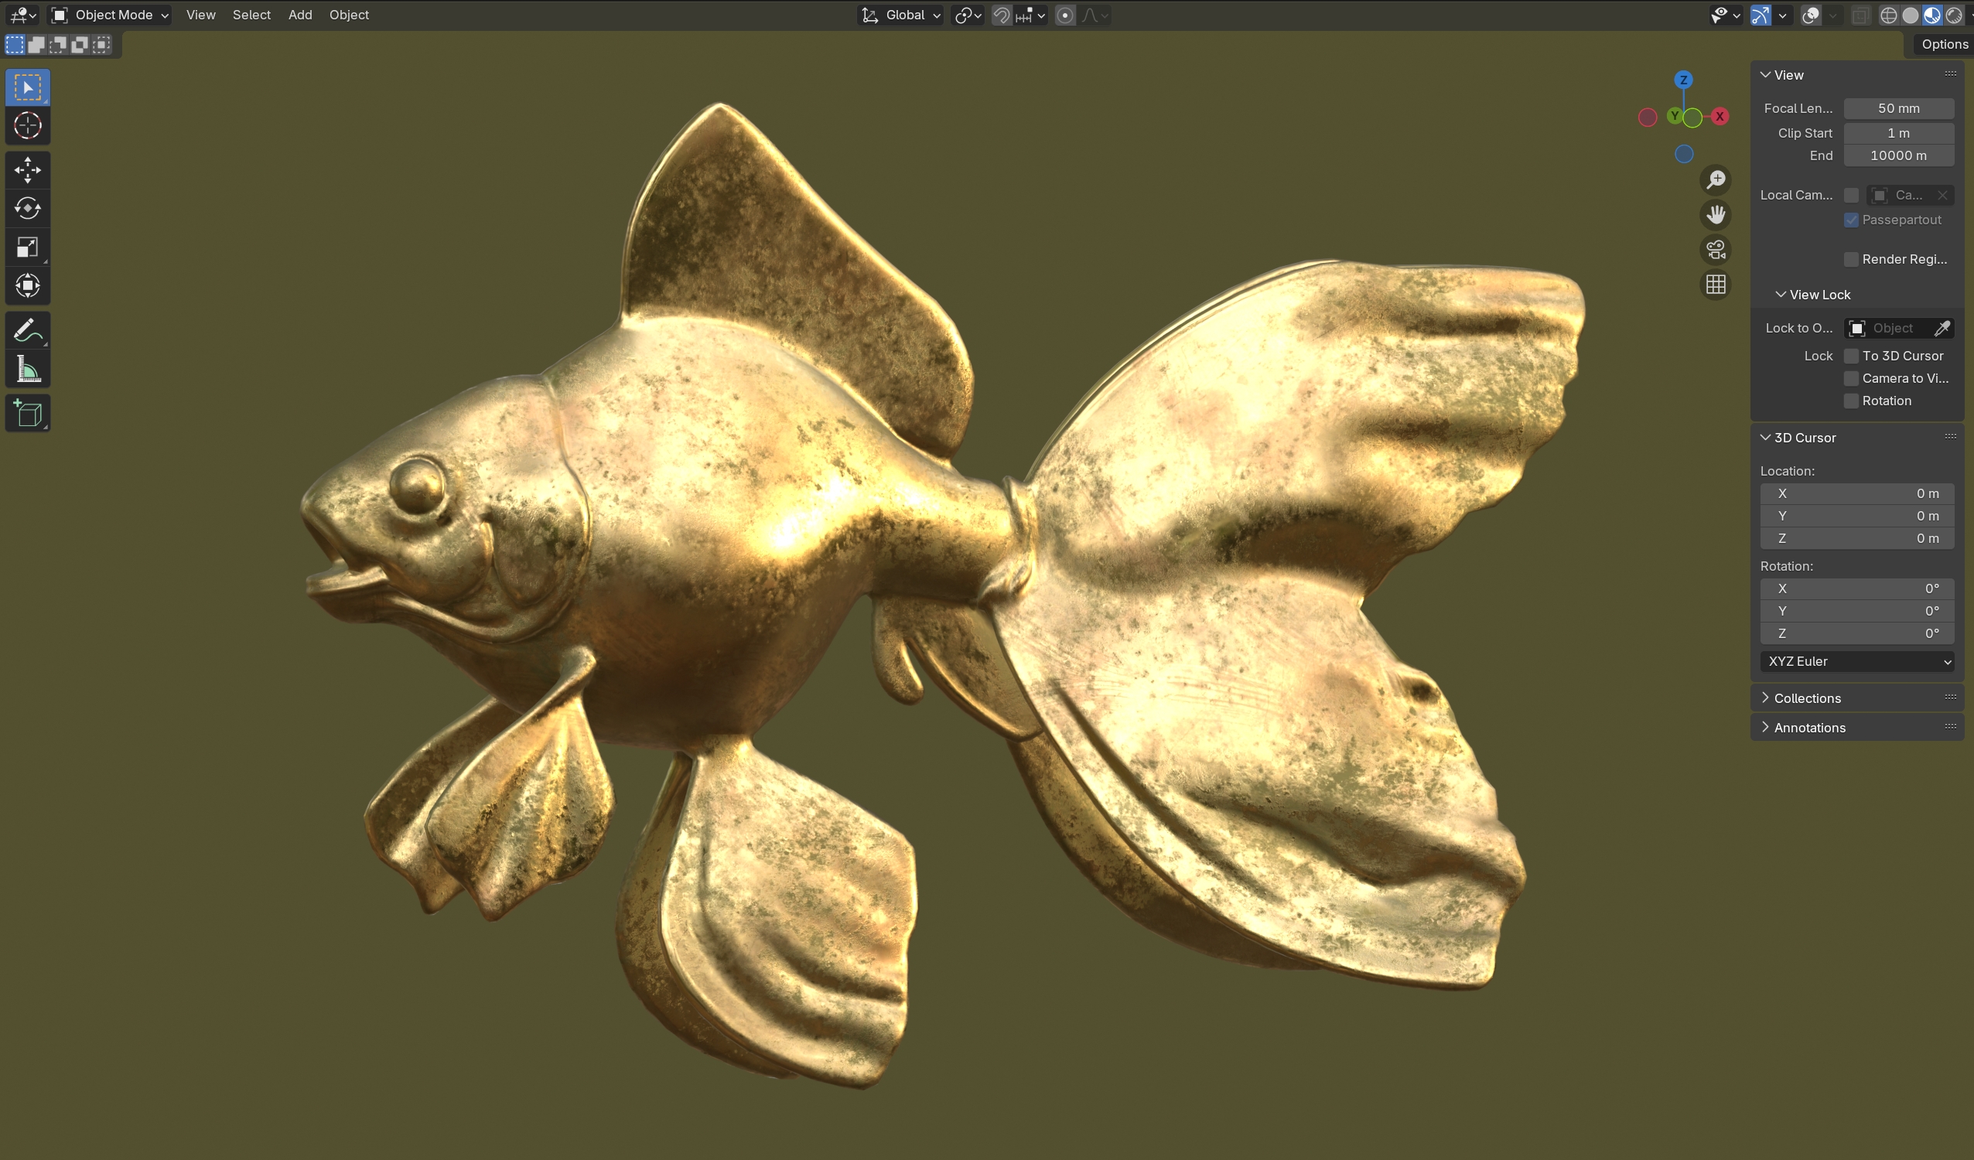This screenshot has height=1160, width=1974.
Task: Set selection mode to New
Action: point(15,45)
